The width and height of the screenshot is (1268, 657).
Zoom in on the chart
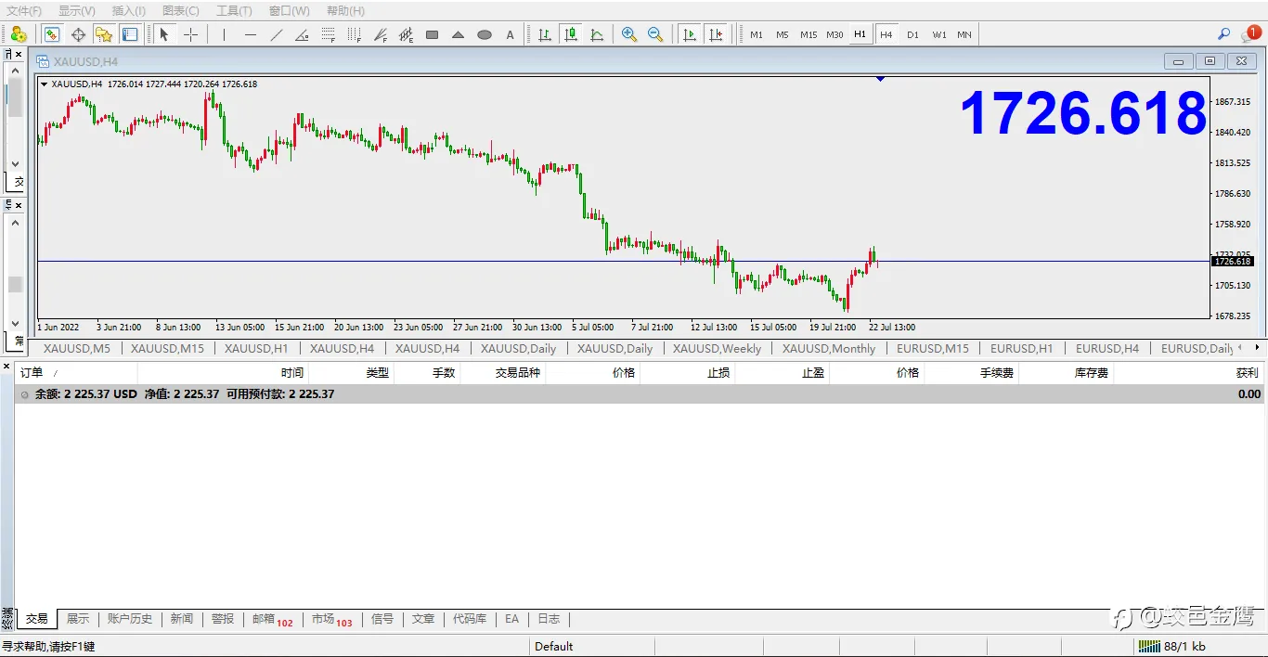pos(629,34)
